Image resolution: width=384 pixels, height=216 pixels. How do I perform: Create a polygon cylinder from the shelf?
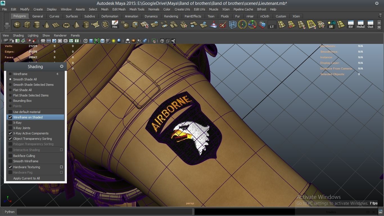(x=37, y=25)
